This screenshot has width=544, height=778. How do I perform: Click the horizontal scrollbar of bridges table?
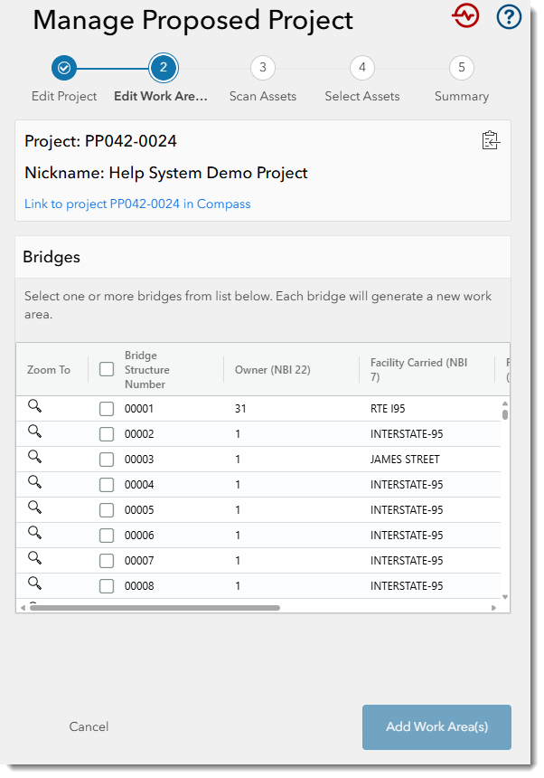click(x=155, y=608)
